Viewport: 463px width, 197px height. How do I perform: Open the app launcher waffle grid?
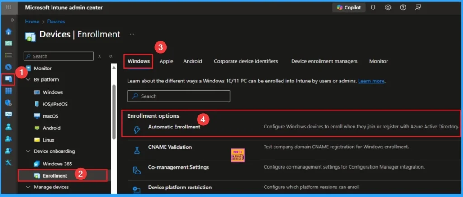coord(9,7)
